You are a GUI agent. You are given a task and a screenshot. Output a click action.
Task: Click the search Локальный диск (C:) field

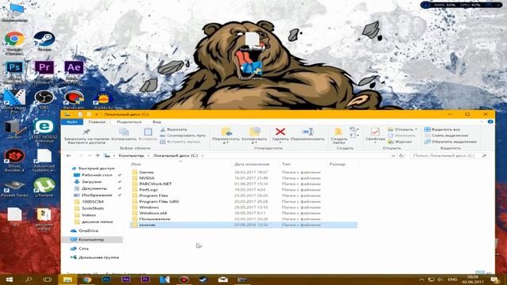coord(449,156)
